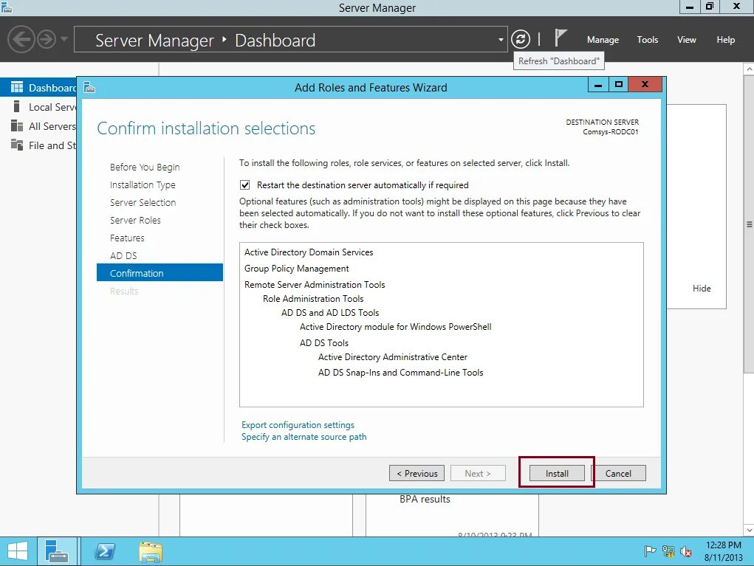Uncheck restart destination server automatically checkbox
Screen dimensions: 754x566
[x=244, y=185]
